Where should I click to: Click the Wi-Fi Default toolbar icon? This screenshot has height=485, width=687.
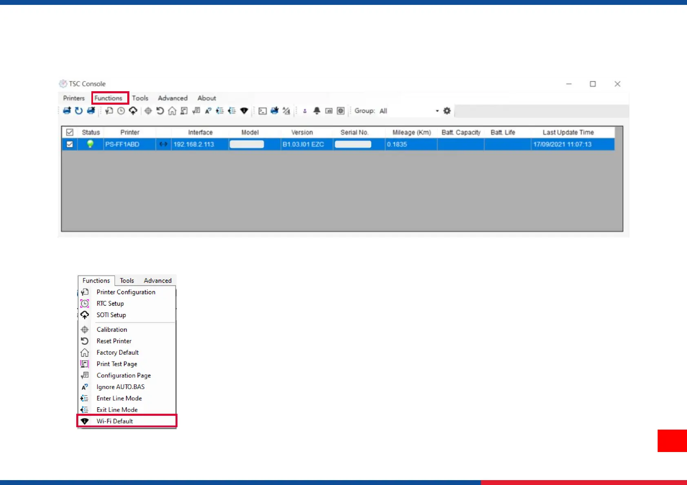click(244, 111)
